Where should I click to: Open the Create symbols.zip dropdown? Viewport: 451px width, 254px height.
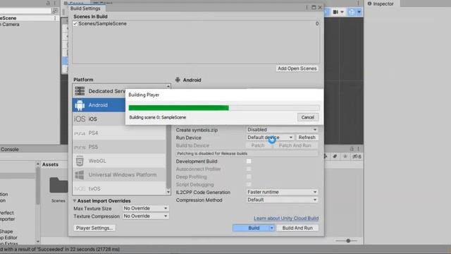point(282,130)
